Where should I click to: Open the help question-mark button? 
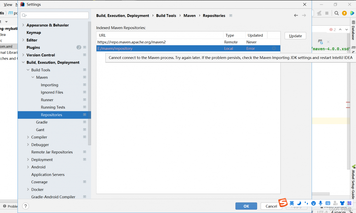[25, 206]
